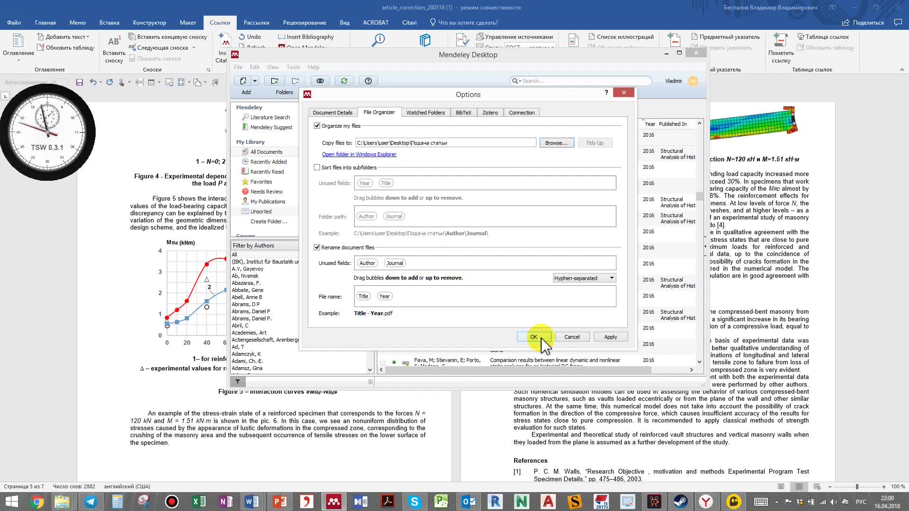Toggle the Organize my files checkbox
This screenshot has width=909, height=511.
[317, 126]
